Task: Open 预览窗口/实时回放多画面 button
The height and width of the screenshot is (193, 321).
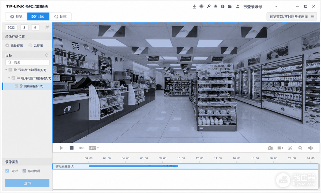Action: pos(292,17)
